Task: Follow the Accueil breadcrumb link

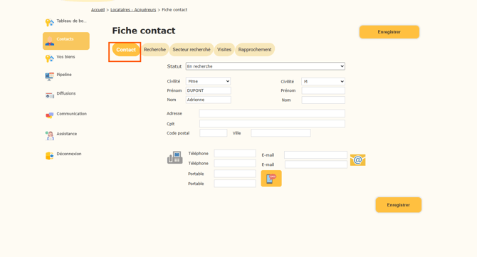Action: point(98,10)
